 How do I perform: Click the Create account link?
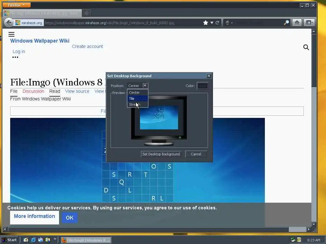click(x=87, y=46)
